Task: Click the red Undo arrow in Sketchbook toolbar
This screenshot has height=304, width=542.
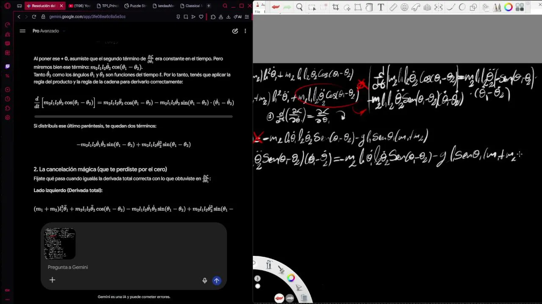Action: coord(276,7)
